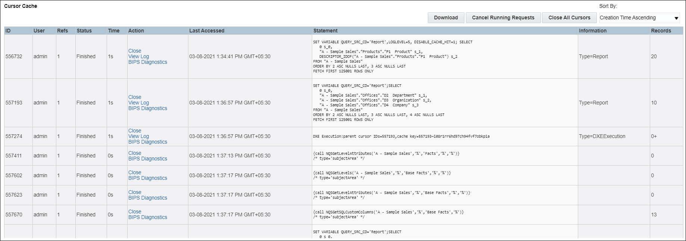686x241 pixels.
Task: Click NQSGetSQLCustomColumns statement text
Action: (x=388, y=215)
